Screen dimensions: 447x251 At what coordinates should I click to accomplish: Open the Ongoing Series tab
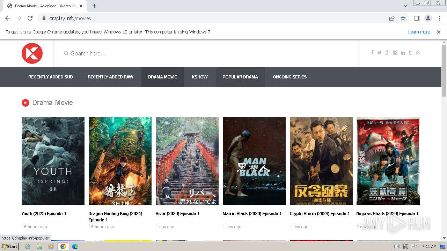coord(290,77)
